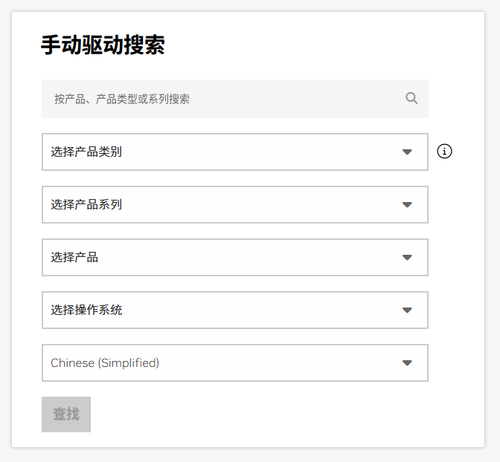Click the Chinese (Simplified) label text
The image size is (500, 462).
[x=105, y=363]
